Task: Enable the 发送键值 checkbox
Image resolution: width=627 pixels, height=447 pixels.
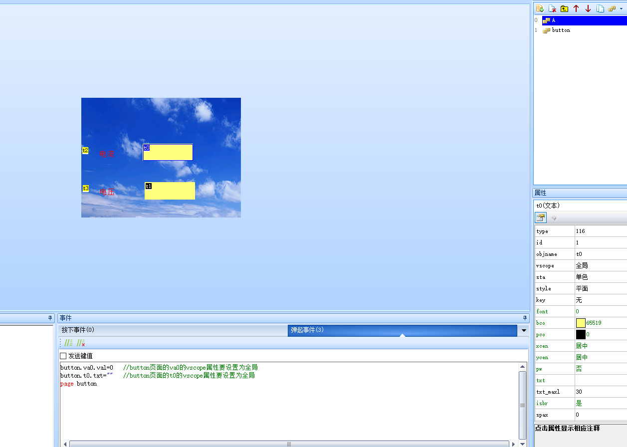Action: [63, 356]
